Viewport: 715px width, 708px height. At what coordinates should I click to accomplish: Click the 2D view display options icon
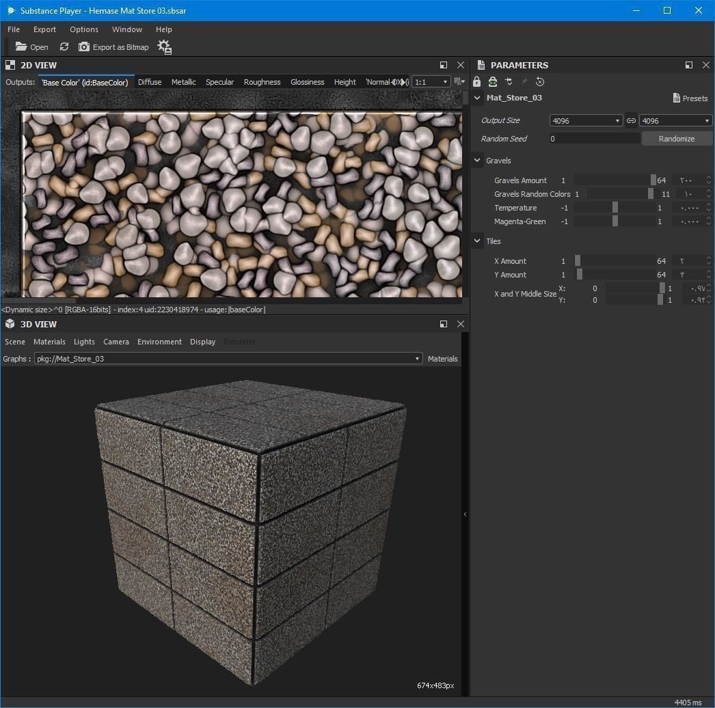459,82
